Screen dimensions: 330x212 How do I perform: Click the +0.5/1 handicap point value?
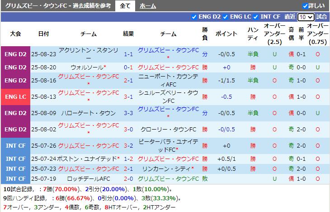pyautogui.click(x=226, y=159)
